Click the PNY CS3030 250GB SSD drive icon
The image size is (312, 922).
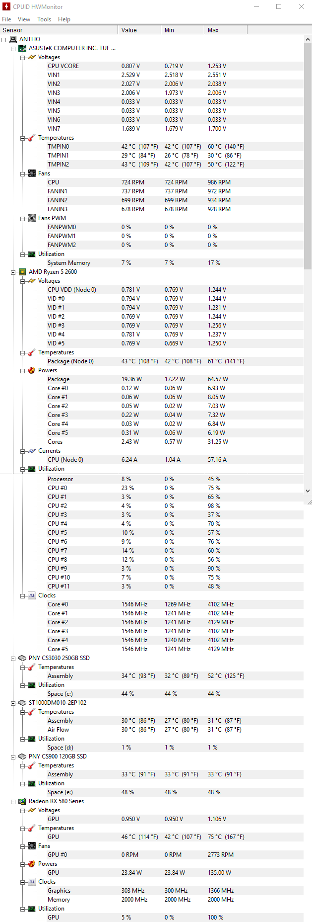(22, 658)
